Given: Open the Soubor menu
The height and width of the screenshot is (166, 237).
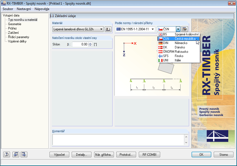Looking at the screenshot, I should (x=8, y=9).
